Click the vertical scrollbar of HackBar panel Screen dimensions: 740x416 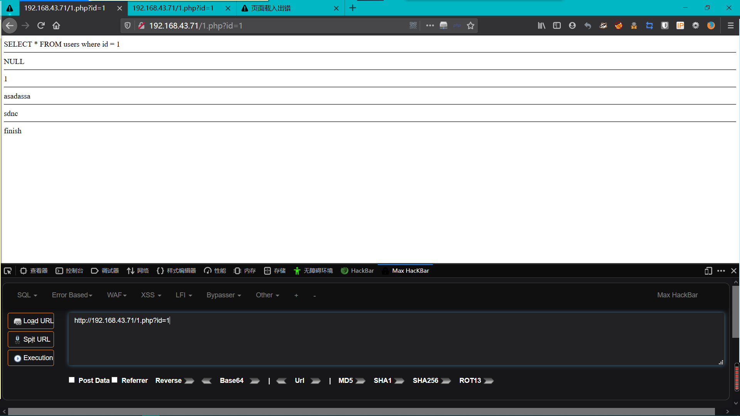point(736,312)
